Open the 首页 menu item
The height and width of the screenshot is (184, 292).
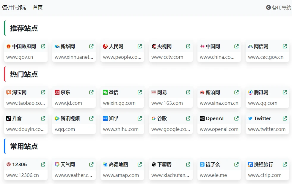pyautogui.click(x=38, y=7)
